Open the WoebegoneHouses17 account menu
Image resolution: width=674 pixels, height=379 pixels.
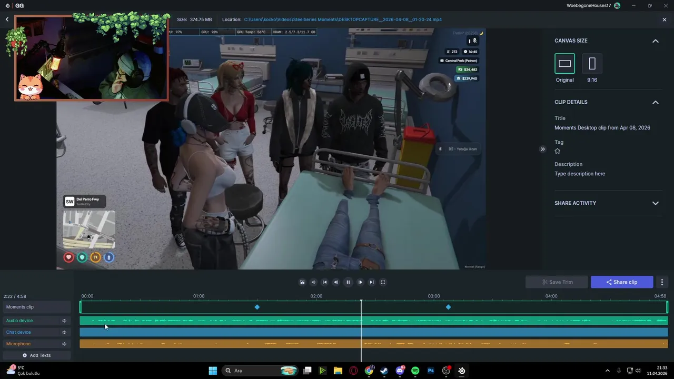[x=589, y=5]
